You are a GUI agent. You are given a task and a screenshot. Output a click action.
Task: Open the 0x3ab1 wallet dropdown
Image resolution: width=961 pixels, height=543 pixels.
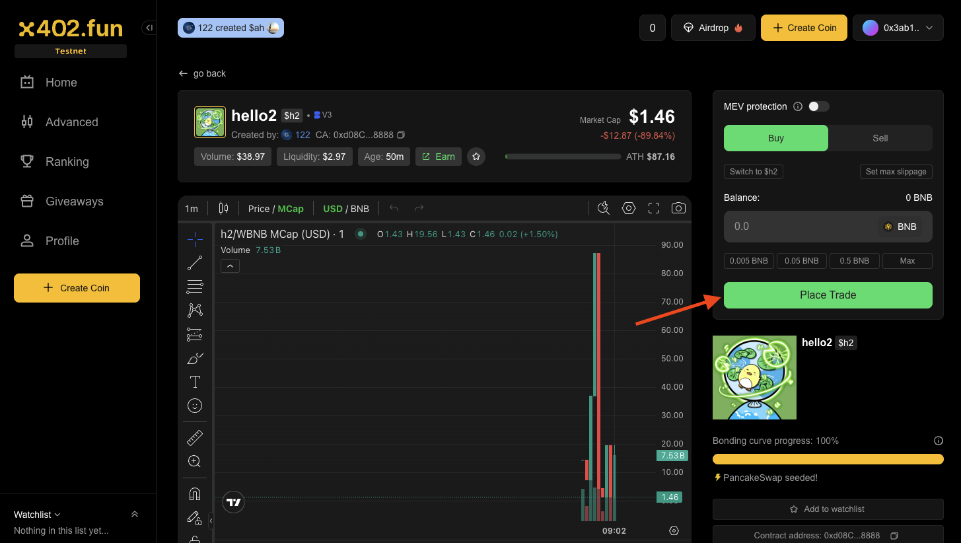898,28
